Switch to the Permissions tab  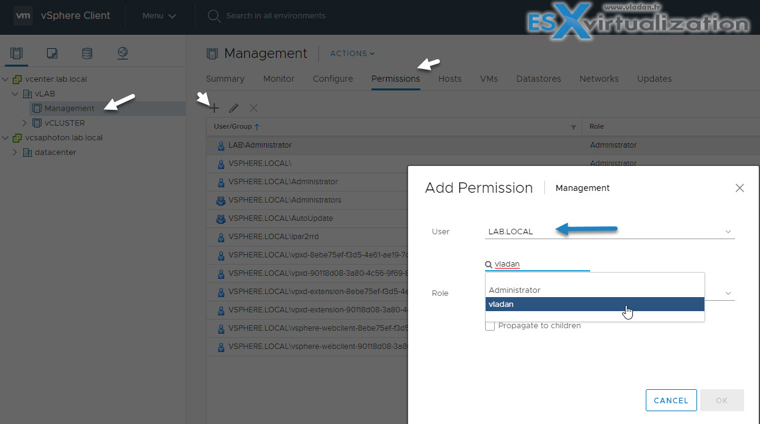tap(395, 79)
